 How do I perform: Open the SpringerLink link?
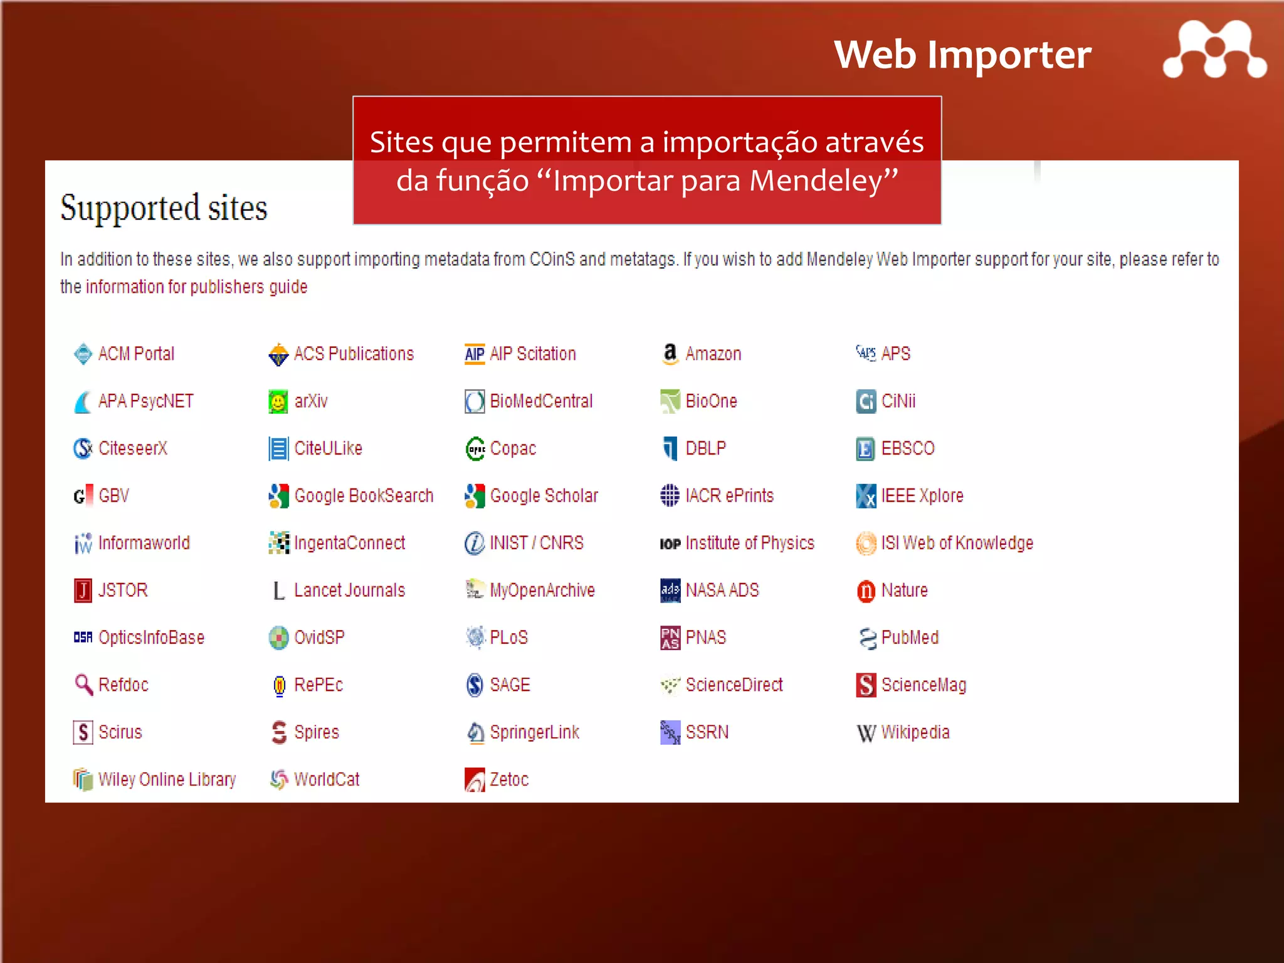[x=534, y=732]
